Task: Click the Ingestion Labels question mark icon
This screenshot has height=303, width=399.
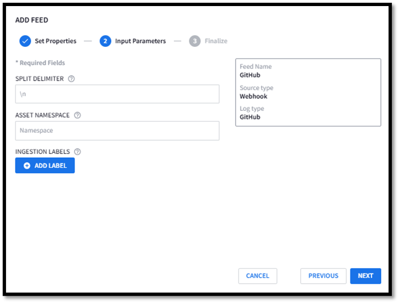Action: (77, 152)
